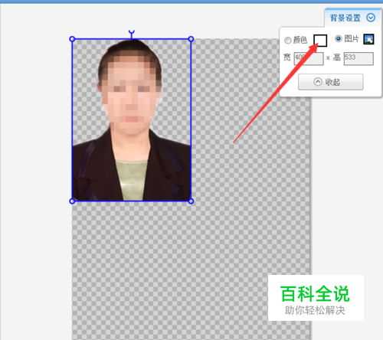This screenshot has height=340, width=383.
Task: Select the 颜色 radio button
Action: 288,41
